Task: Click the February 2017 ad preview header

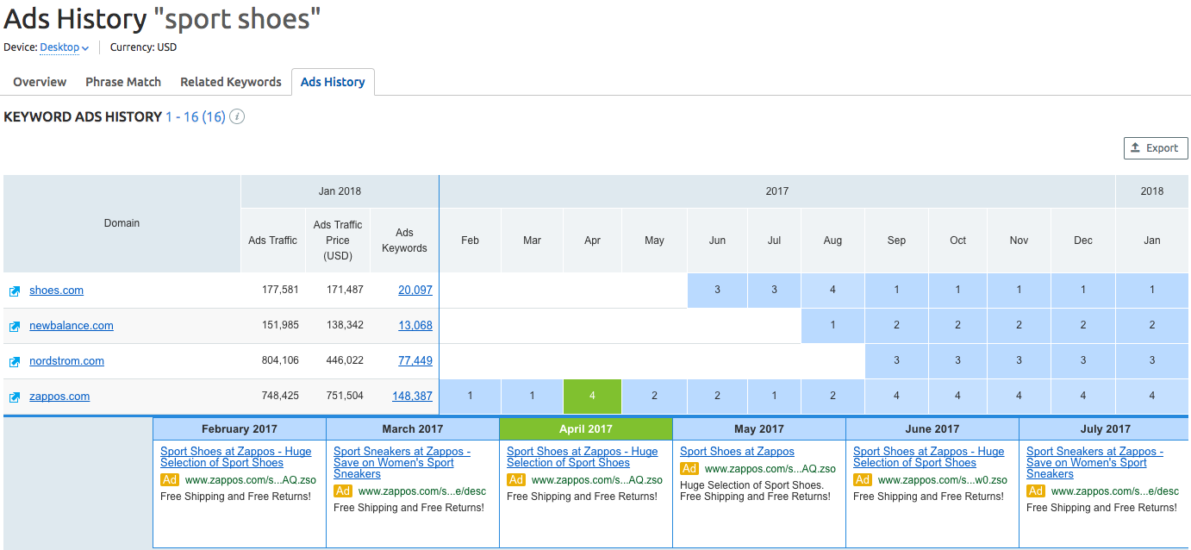Action: click(240, 429)
